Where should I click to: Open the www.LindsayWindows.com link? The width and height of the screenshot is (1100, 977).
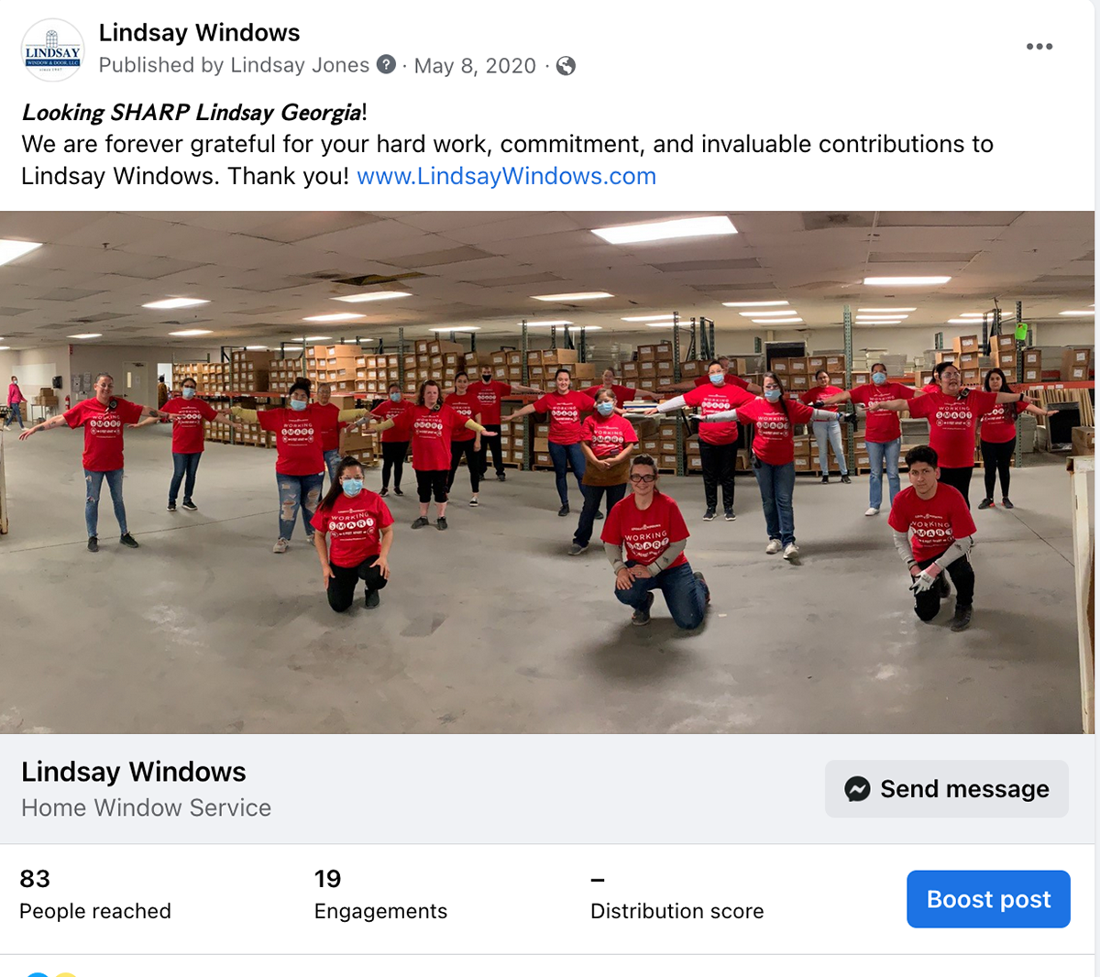pyautogui.click(x=506, y=176)
